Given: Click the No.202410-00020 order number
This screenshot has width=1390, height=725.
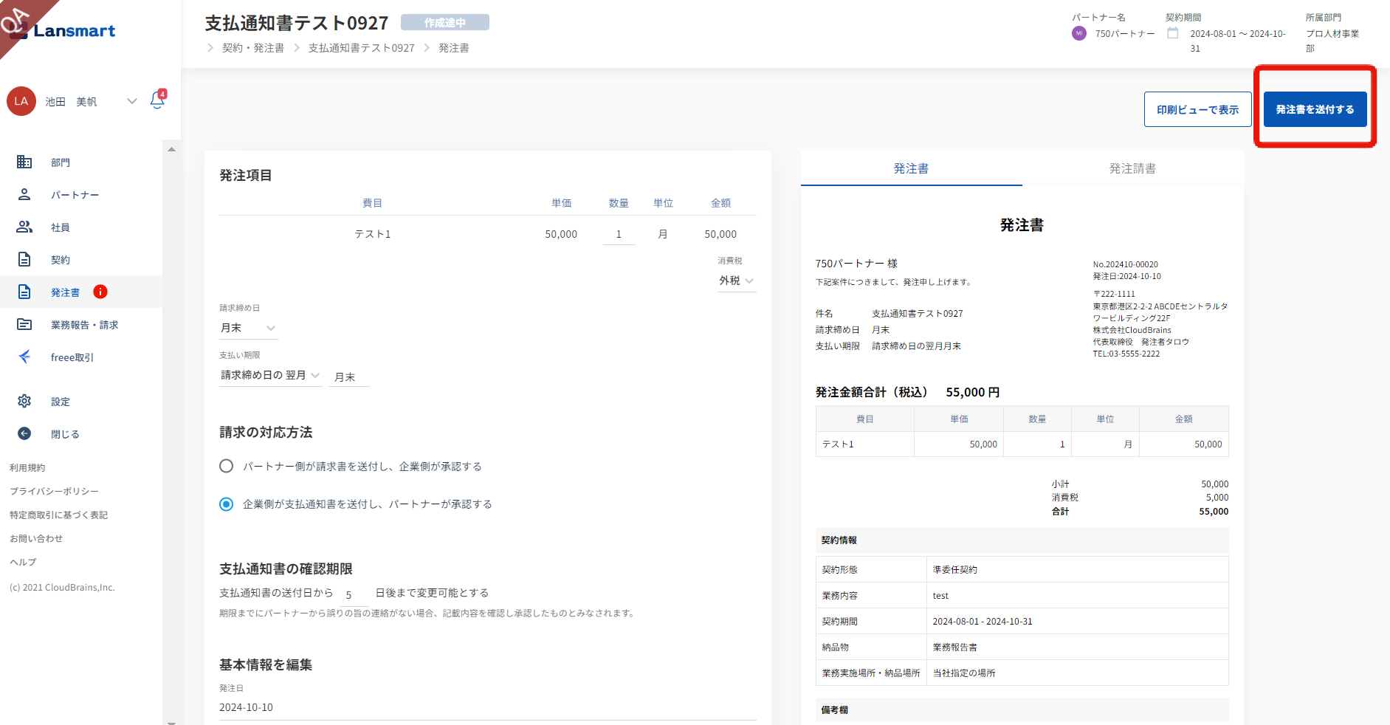Looking at the screenshot, I should coord(1125,264).
